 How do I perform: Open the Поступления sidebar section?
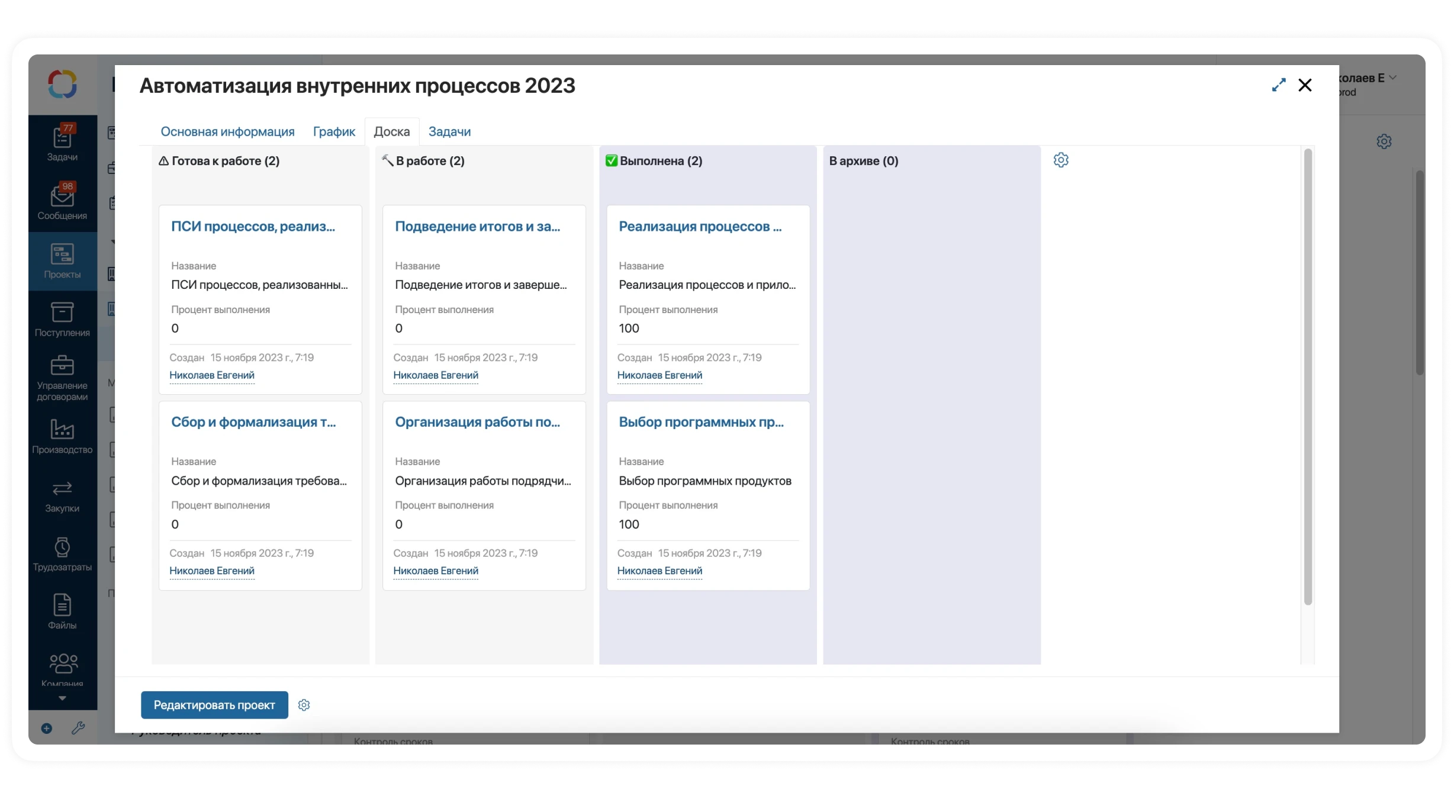[62, 320]
